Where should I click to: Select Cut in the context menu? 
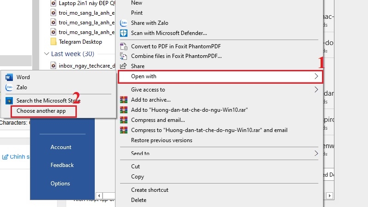[135, 167]
